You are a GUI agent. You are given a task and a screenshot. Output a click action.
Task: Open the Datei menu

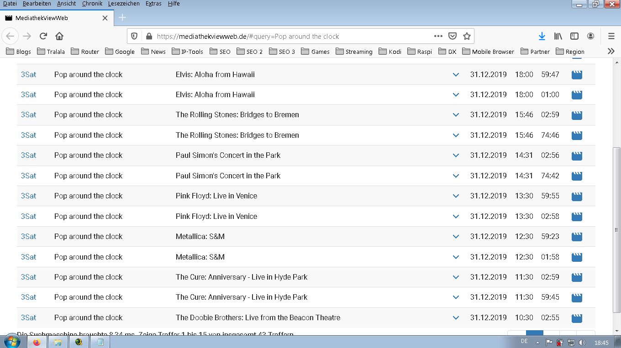tap(10, 3)
